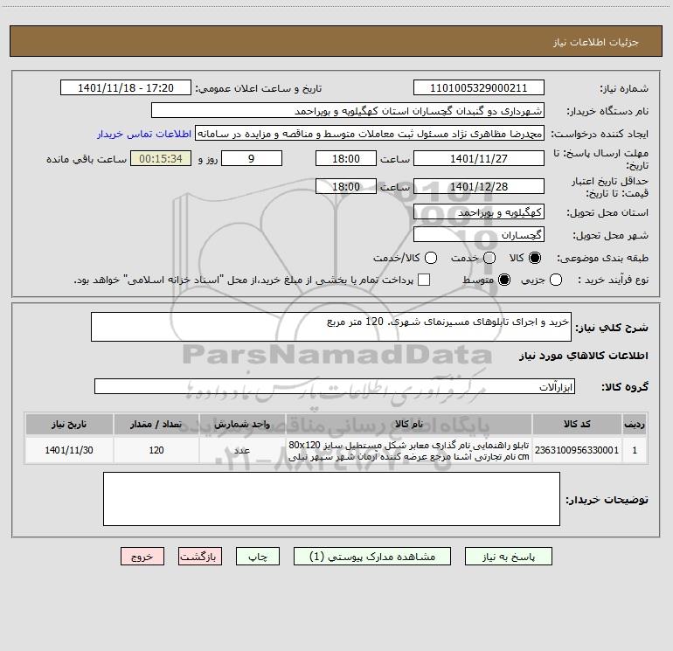673x651 pixels.
Task: Click the response deadline time field 18:00 next to 1401/11/27
Action: pos(346,158)
